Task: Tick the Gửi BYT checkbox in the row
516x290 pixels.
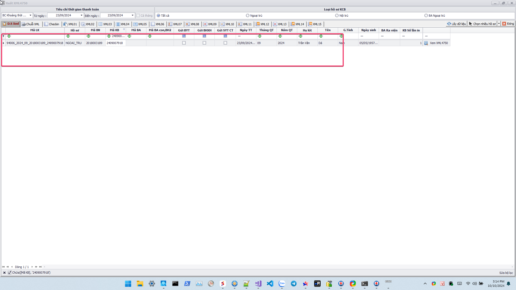Action: point(184,43)
